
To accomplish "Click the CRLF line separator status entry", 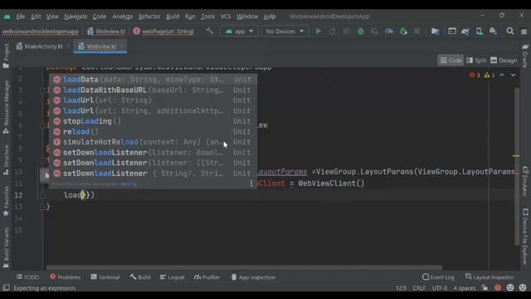I will (x=419, y=288).
